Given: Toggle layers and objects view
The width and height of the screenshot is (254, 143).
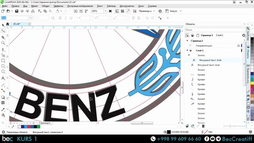Looking at the screenshot, I should (x=192, y=35).
